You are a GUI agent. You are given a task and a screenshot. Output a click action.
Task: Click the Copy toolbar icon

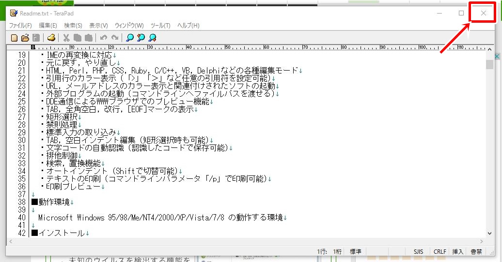[x=78, y=38]
